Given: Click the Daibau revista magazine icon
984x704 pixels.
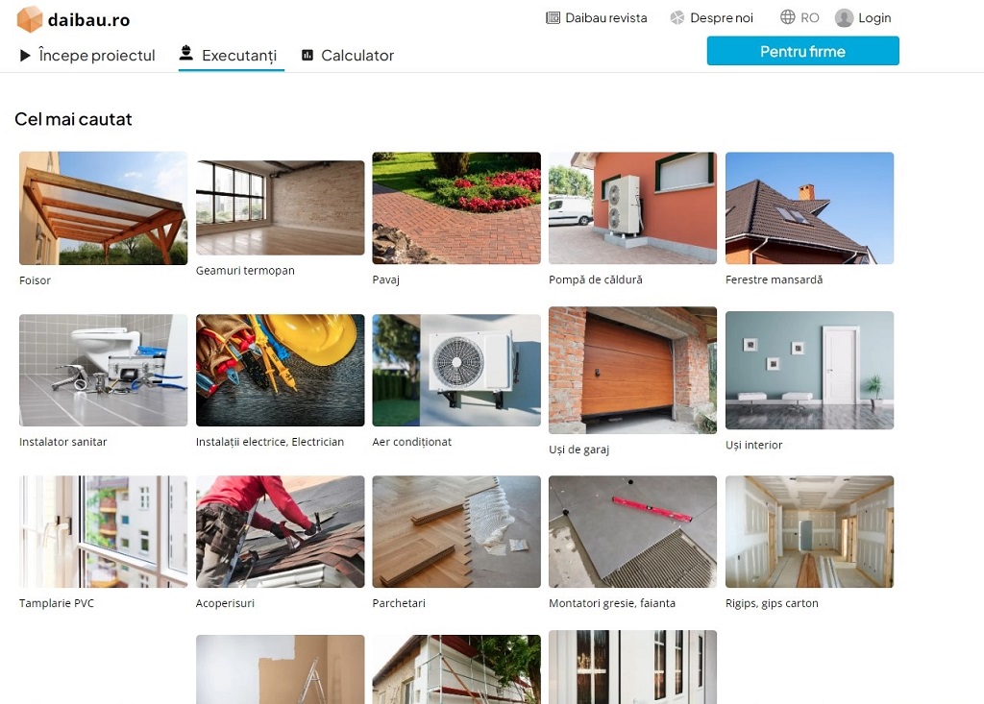Looking at the screenshot, I should tap(553, 17).
